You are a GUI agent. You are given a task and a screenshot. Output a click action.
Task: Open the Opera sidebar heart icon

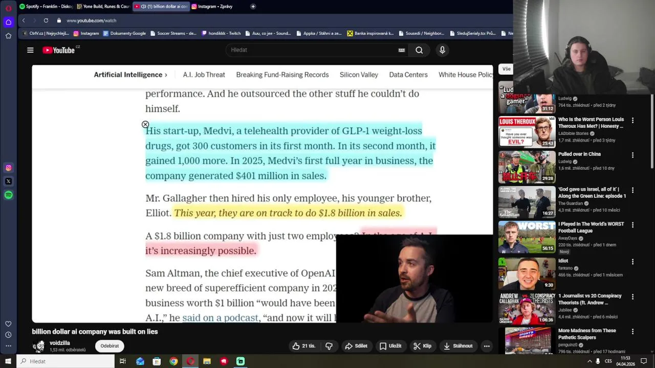coord(8,324)
